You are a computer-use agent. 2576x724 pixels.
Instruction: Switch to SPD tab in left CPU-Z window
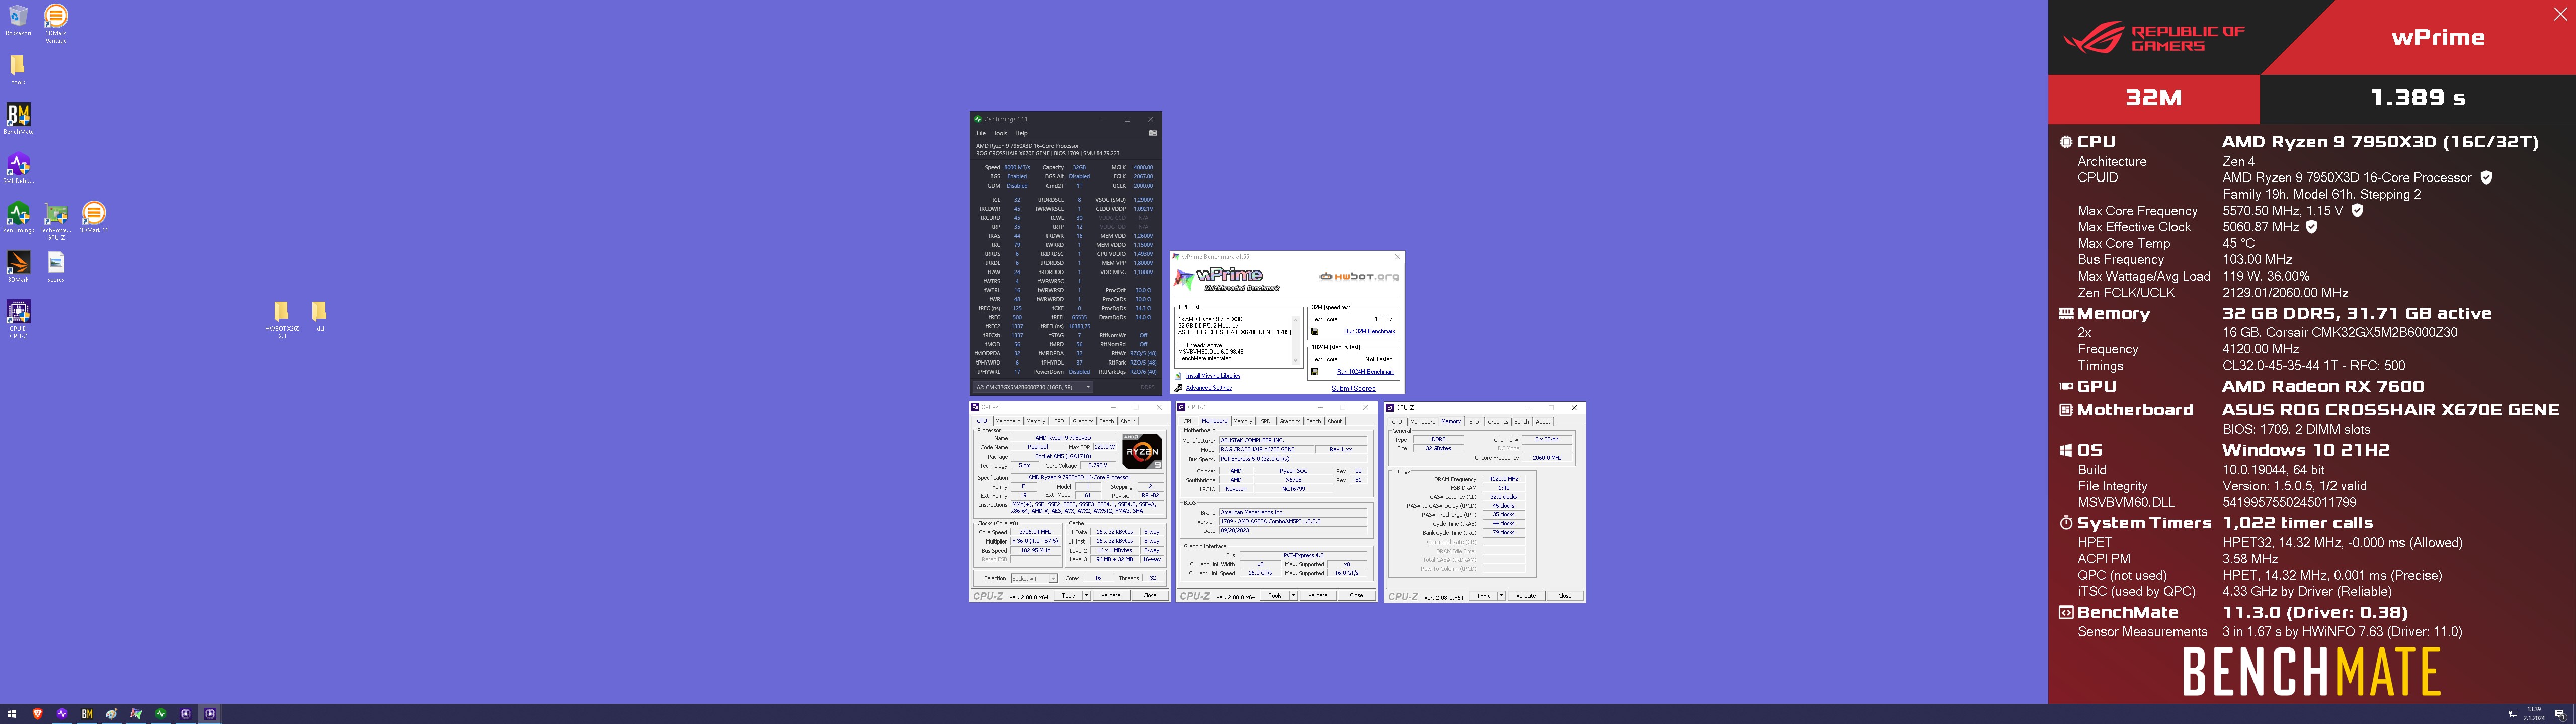click(x=1059, y=421)
